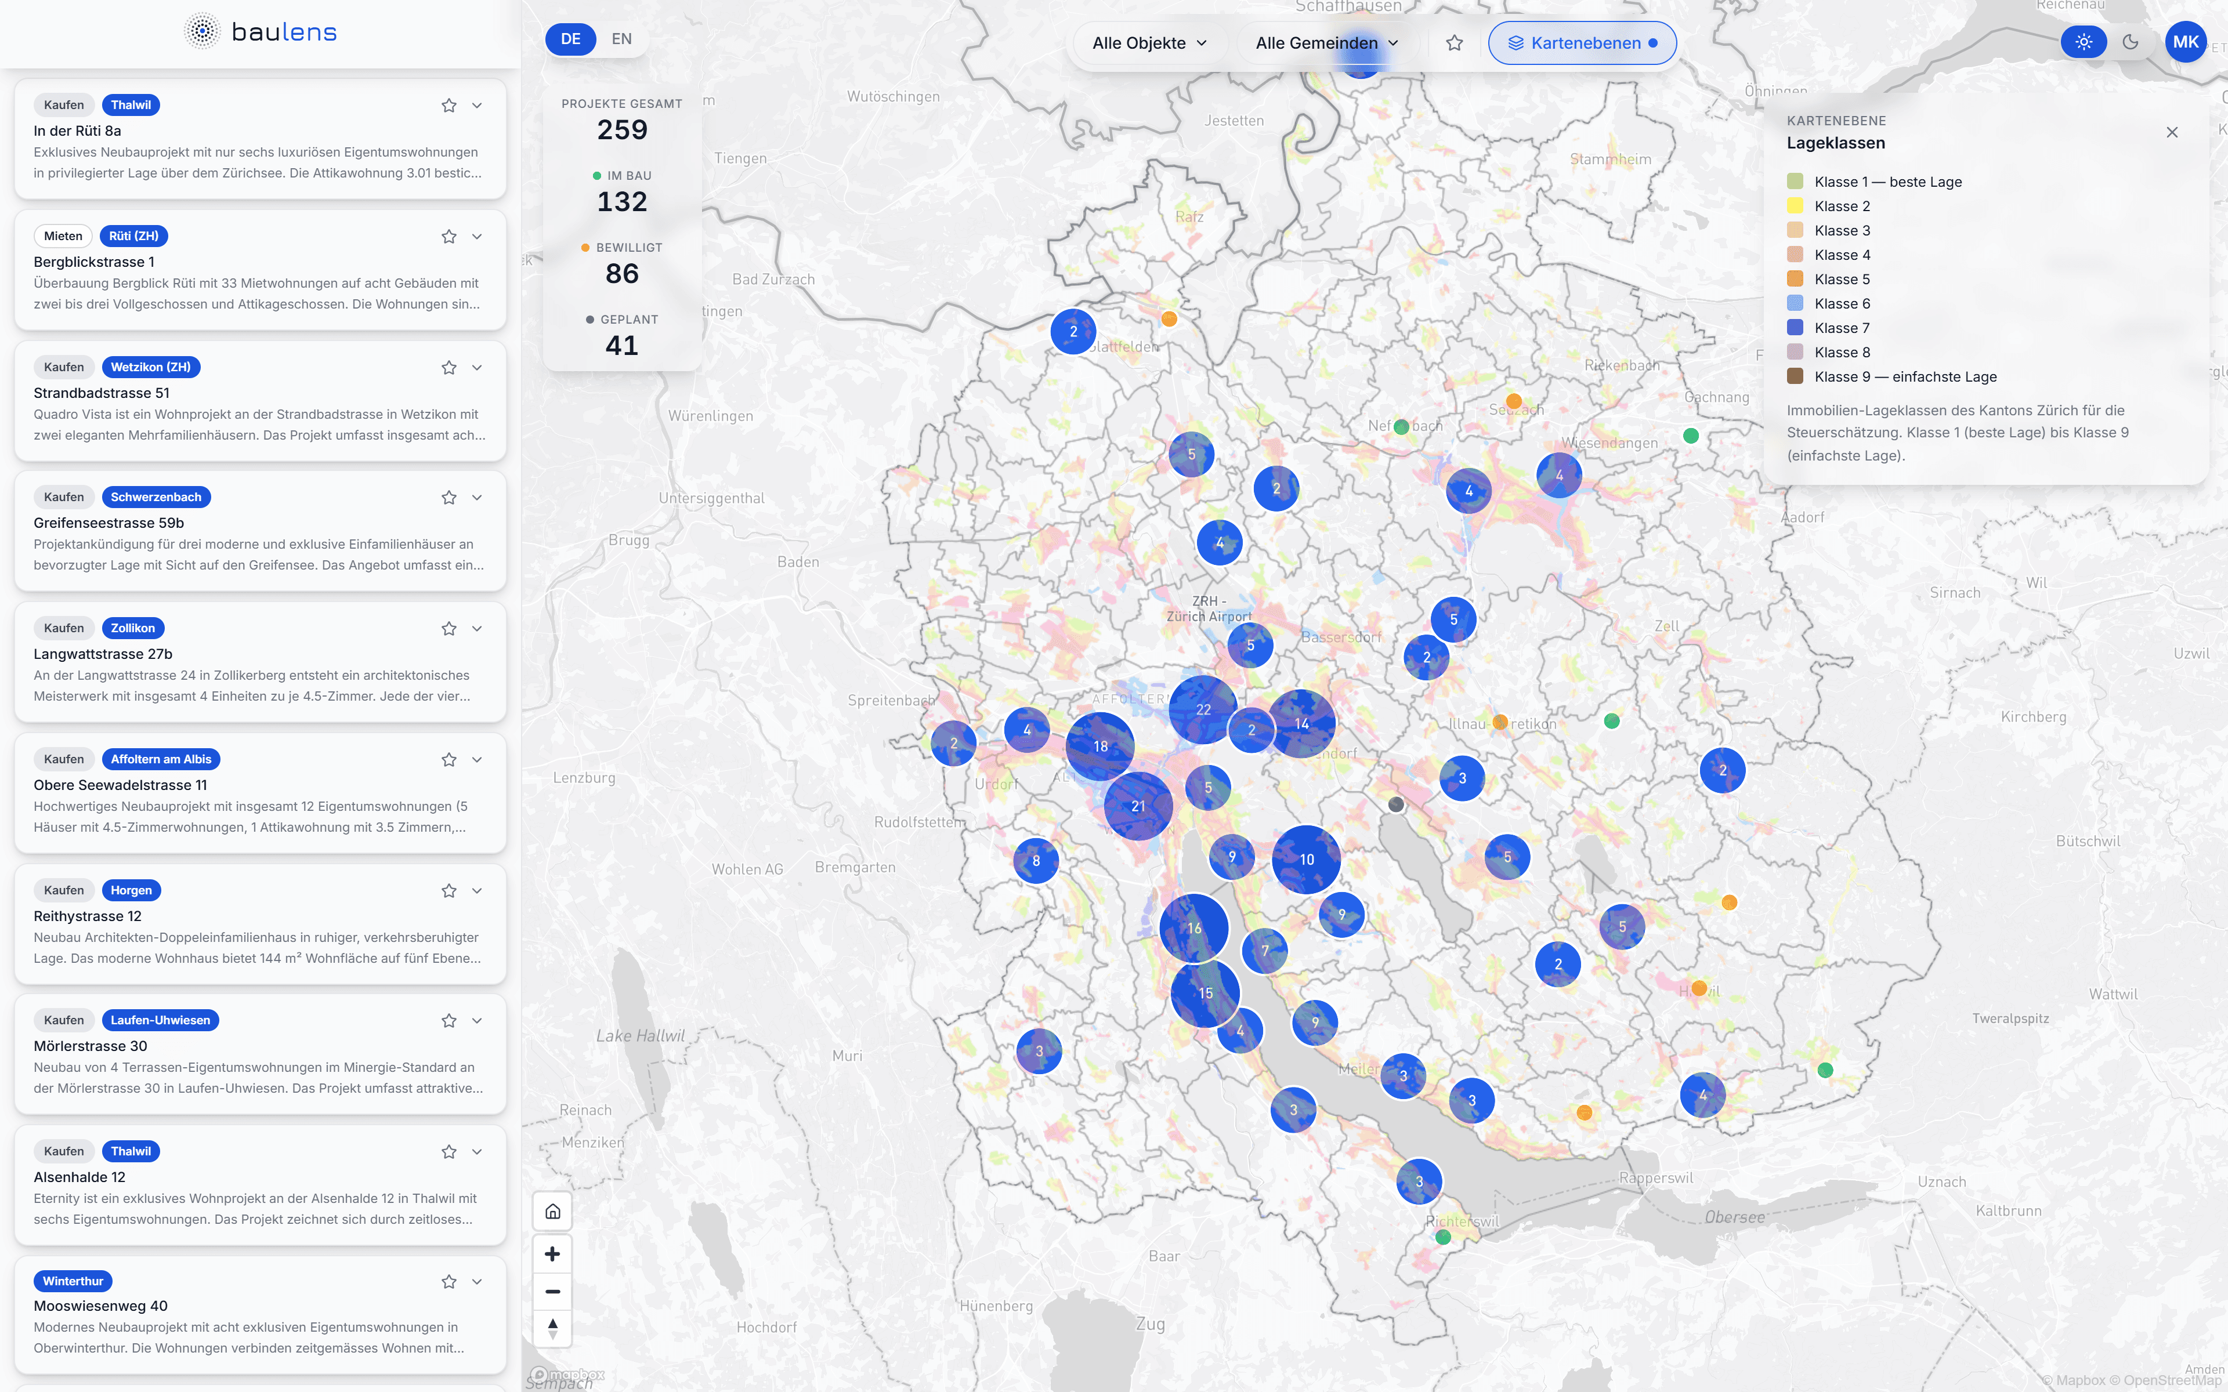Open the Mapbox attribution link
Viewport: 2228px width, 1392px height.
pyautogui.click(x=2073, y=1380)
